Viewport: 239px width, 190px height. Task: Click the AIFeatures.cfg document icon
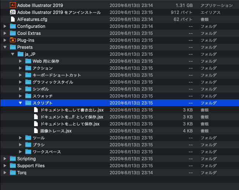click(x=13, y=19)
